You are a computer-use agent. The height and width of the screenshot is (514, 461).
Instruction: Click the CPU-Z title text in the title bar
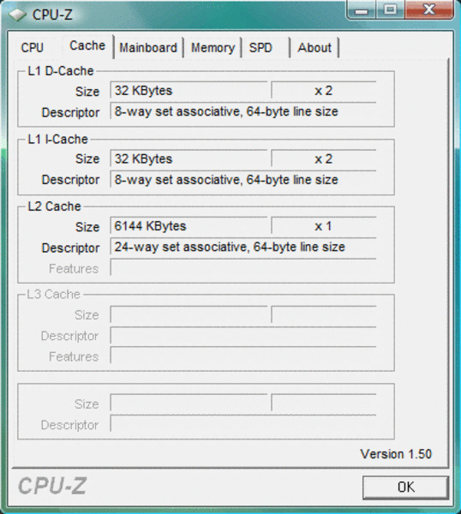point(52,15)
